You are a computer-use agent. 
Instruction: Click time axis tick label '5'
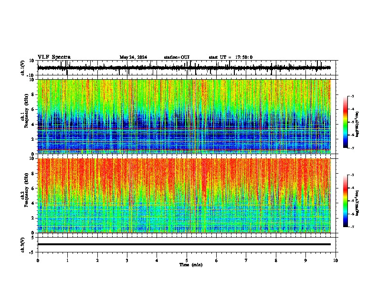(x=187, y=261)
